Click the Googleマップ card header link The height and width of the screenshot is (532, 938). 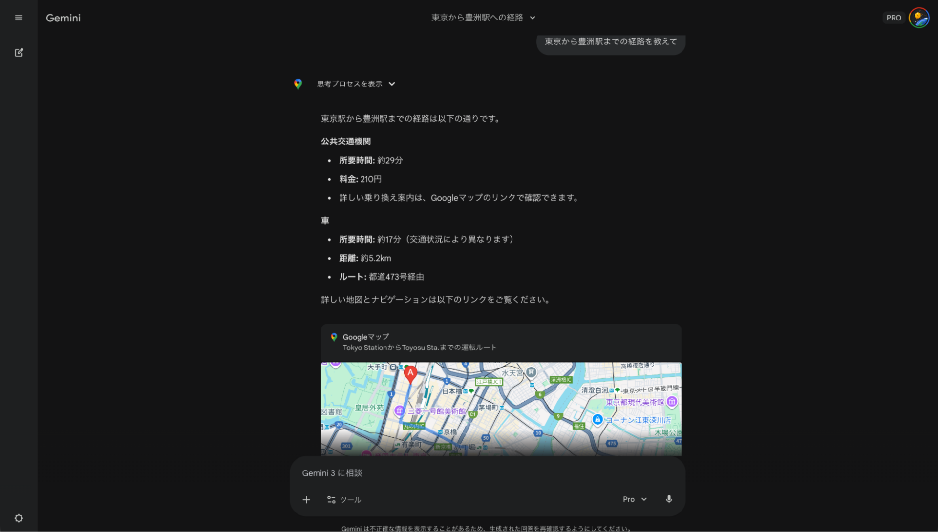coord(365,337)
